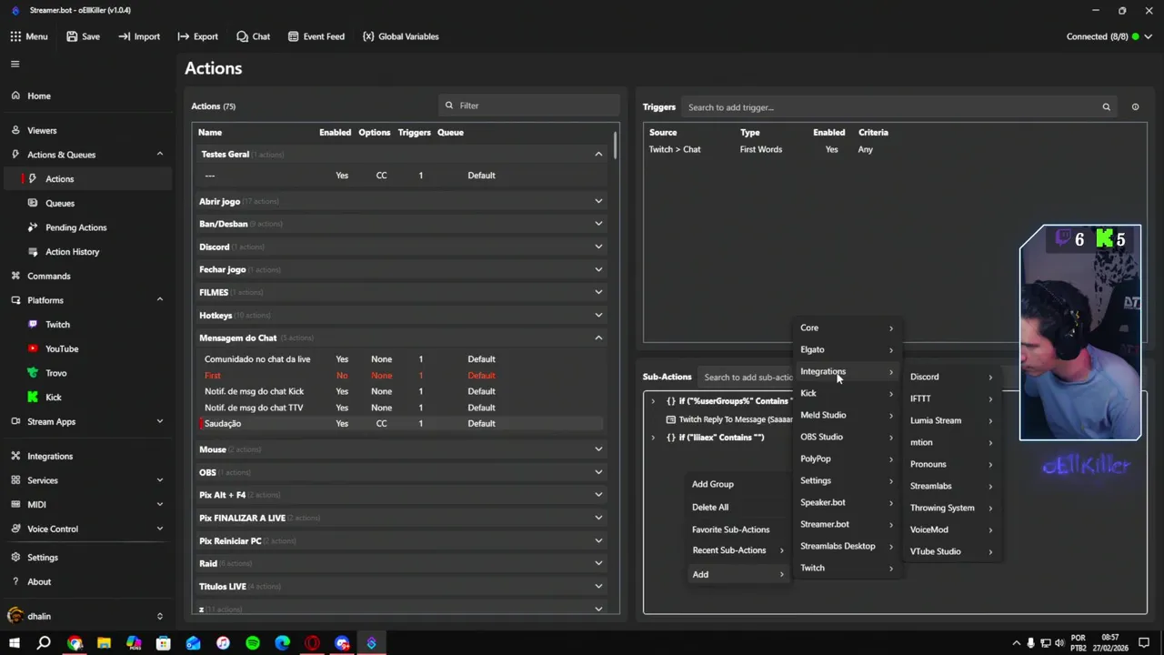Choose VoiceMod in the Integrations submenu

pyautogui.click(x=951, y=529)
